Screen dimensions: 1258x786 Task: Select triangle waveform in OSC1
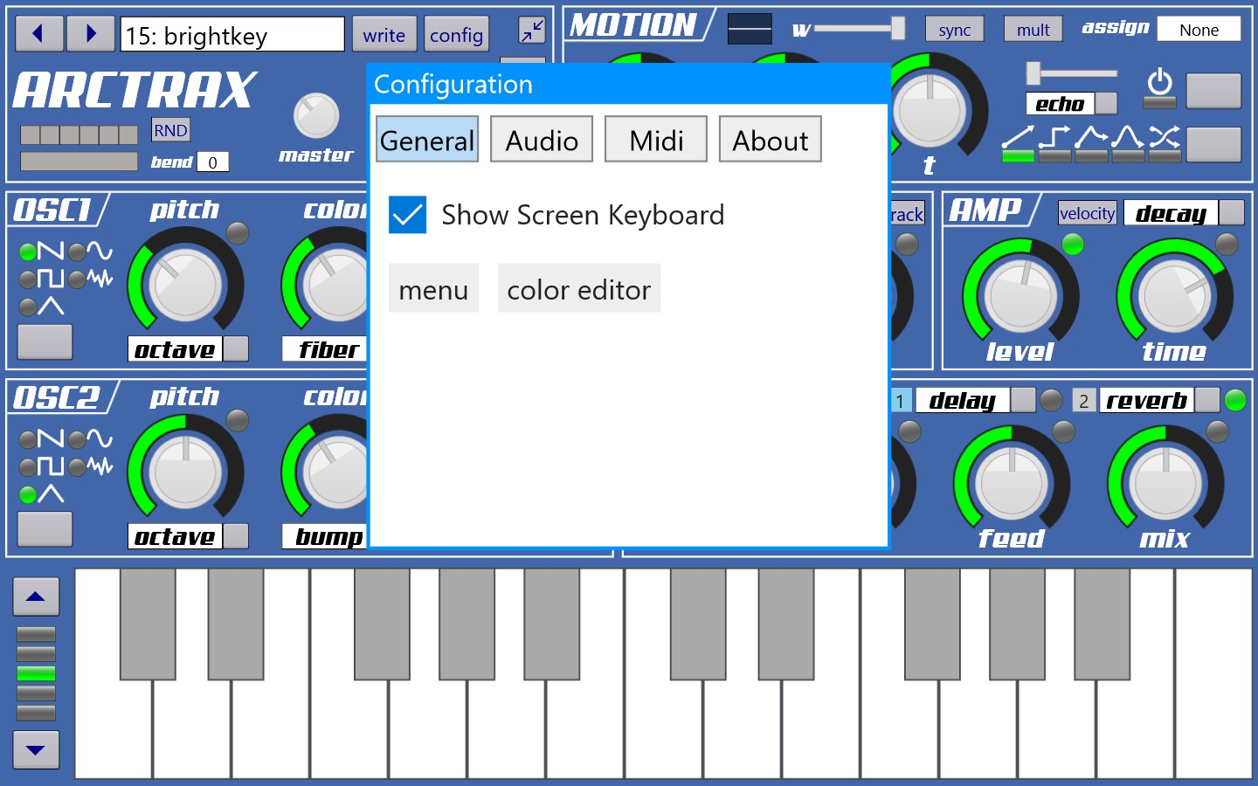point(42,307)
